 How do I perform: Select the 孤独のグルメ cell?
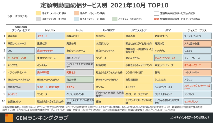click(21, 87)
